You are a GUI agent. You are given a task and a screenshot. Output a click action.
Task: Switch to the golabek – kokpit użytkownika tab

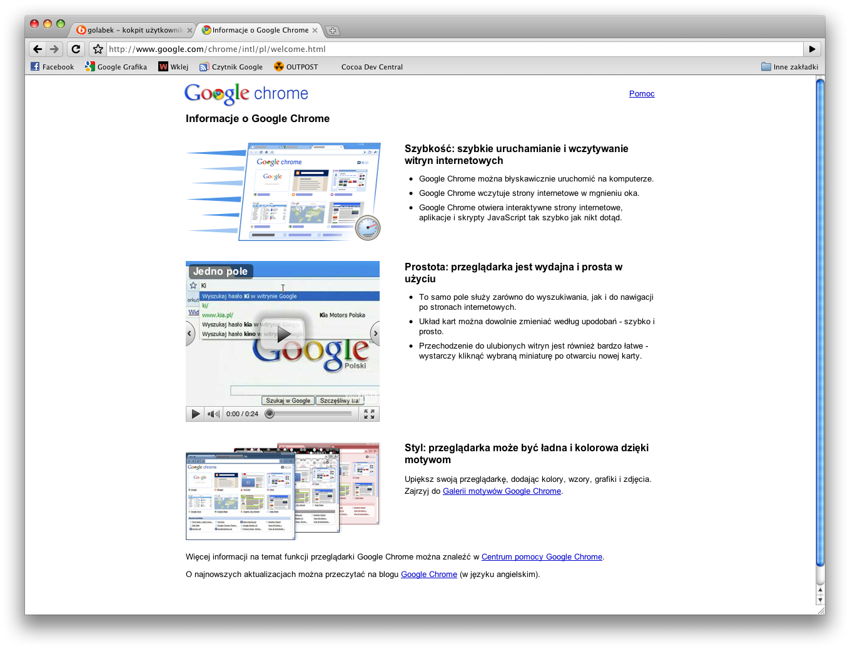[x=131, y=30]
